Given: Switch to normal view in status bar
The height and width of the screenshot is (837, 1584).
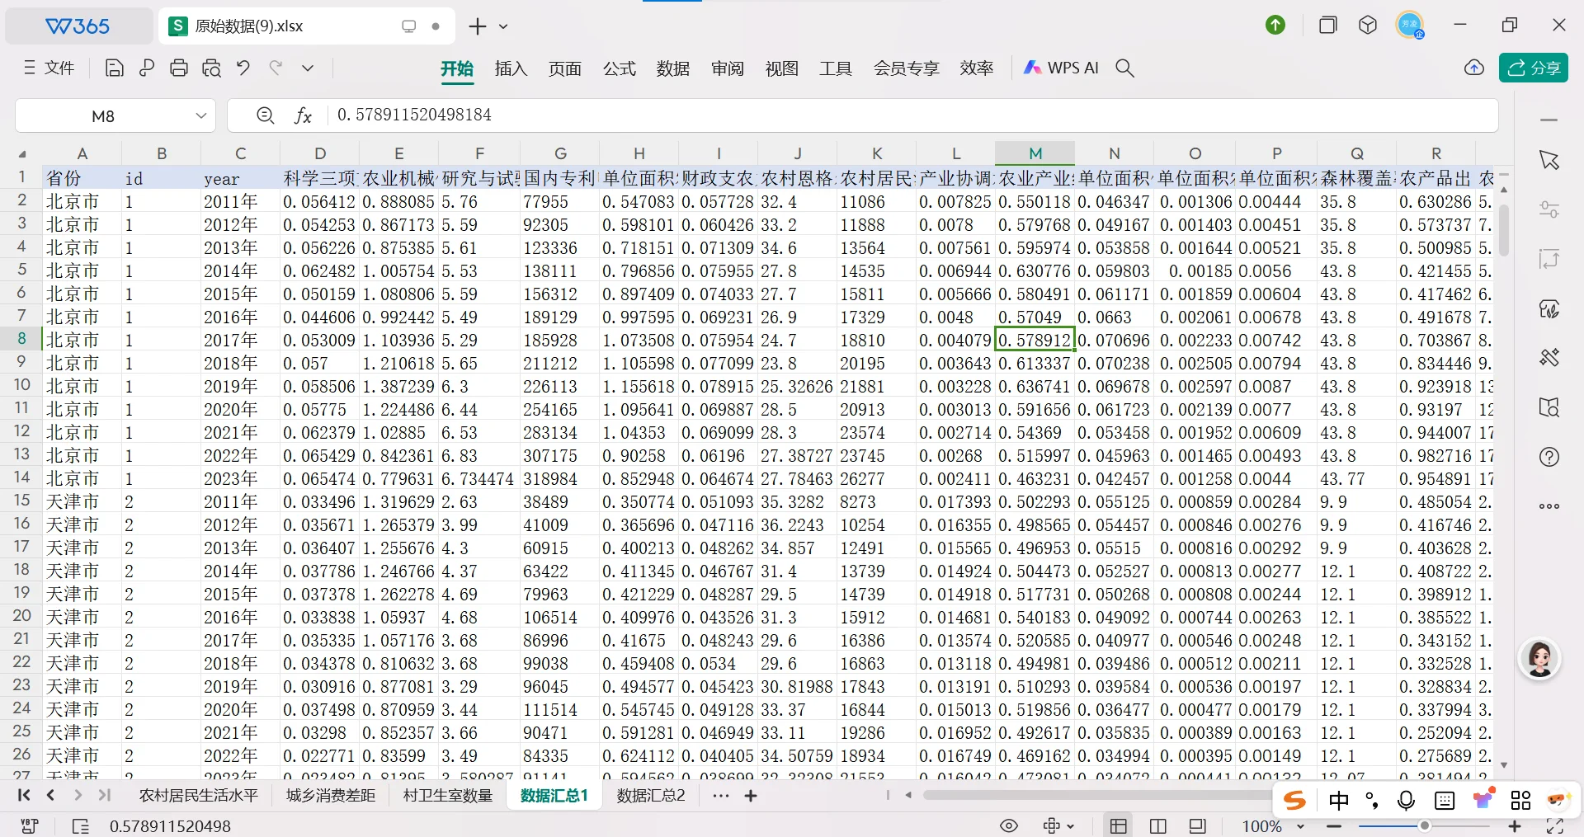Looking at the screenshot, I should click(1119, 825).
